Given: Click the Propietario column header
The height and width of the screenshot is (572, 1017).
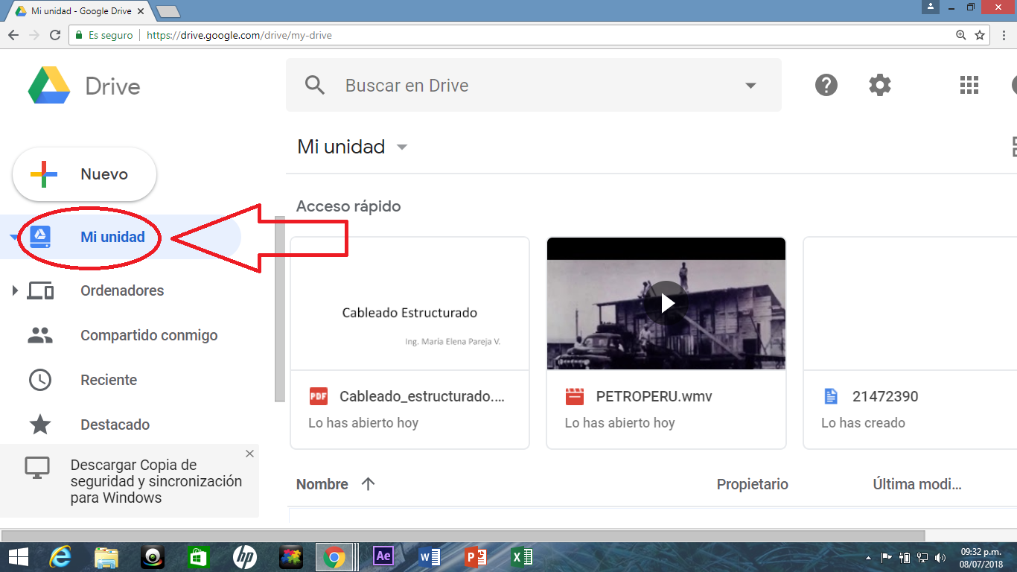Looking at the screenshot, I should coord(753,484).
